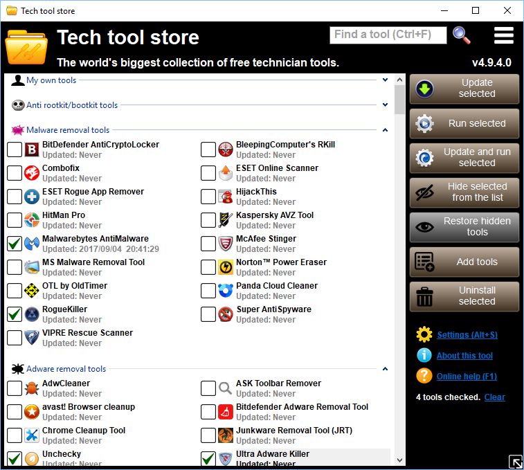
Task: Click the BleepingComputer's RKill icon
Action: pyautogui.click(x=226, y=150)
